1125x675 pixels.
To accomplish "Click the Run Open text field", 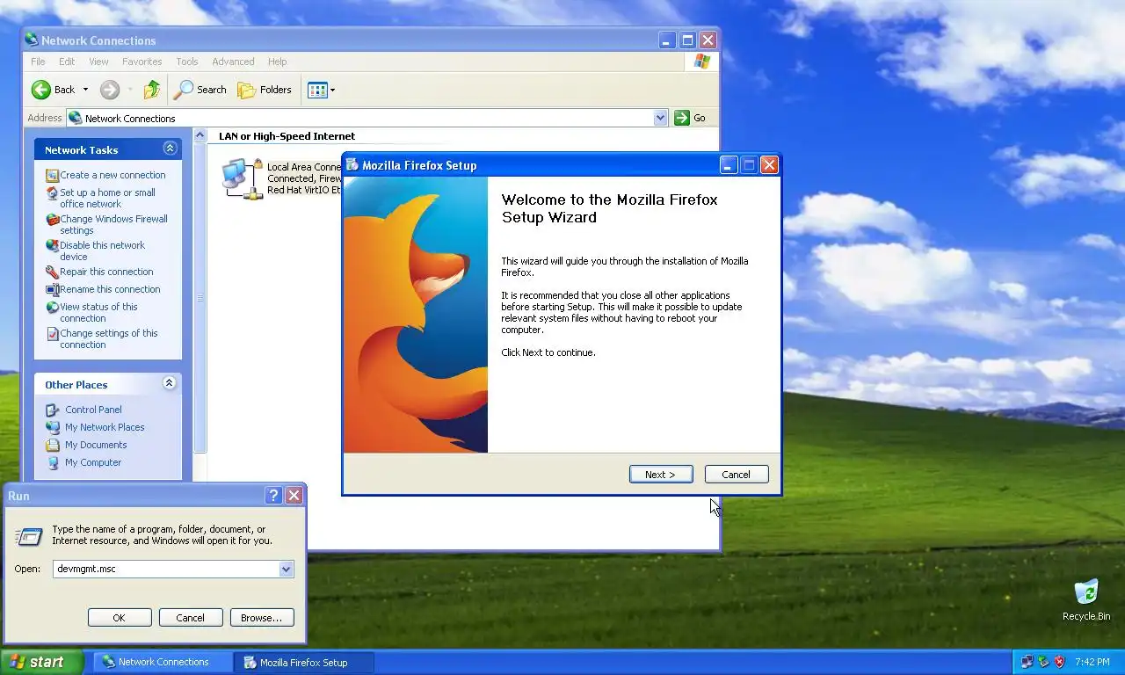I will pyautogui.click(x=165, y=569).
